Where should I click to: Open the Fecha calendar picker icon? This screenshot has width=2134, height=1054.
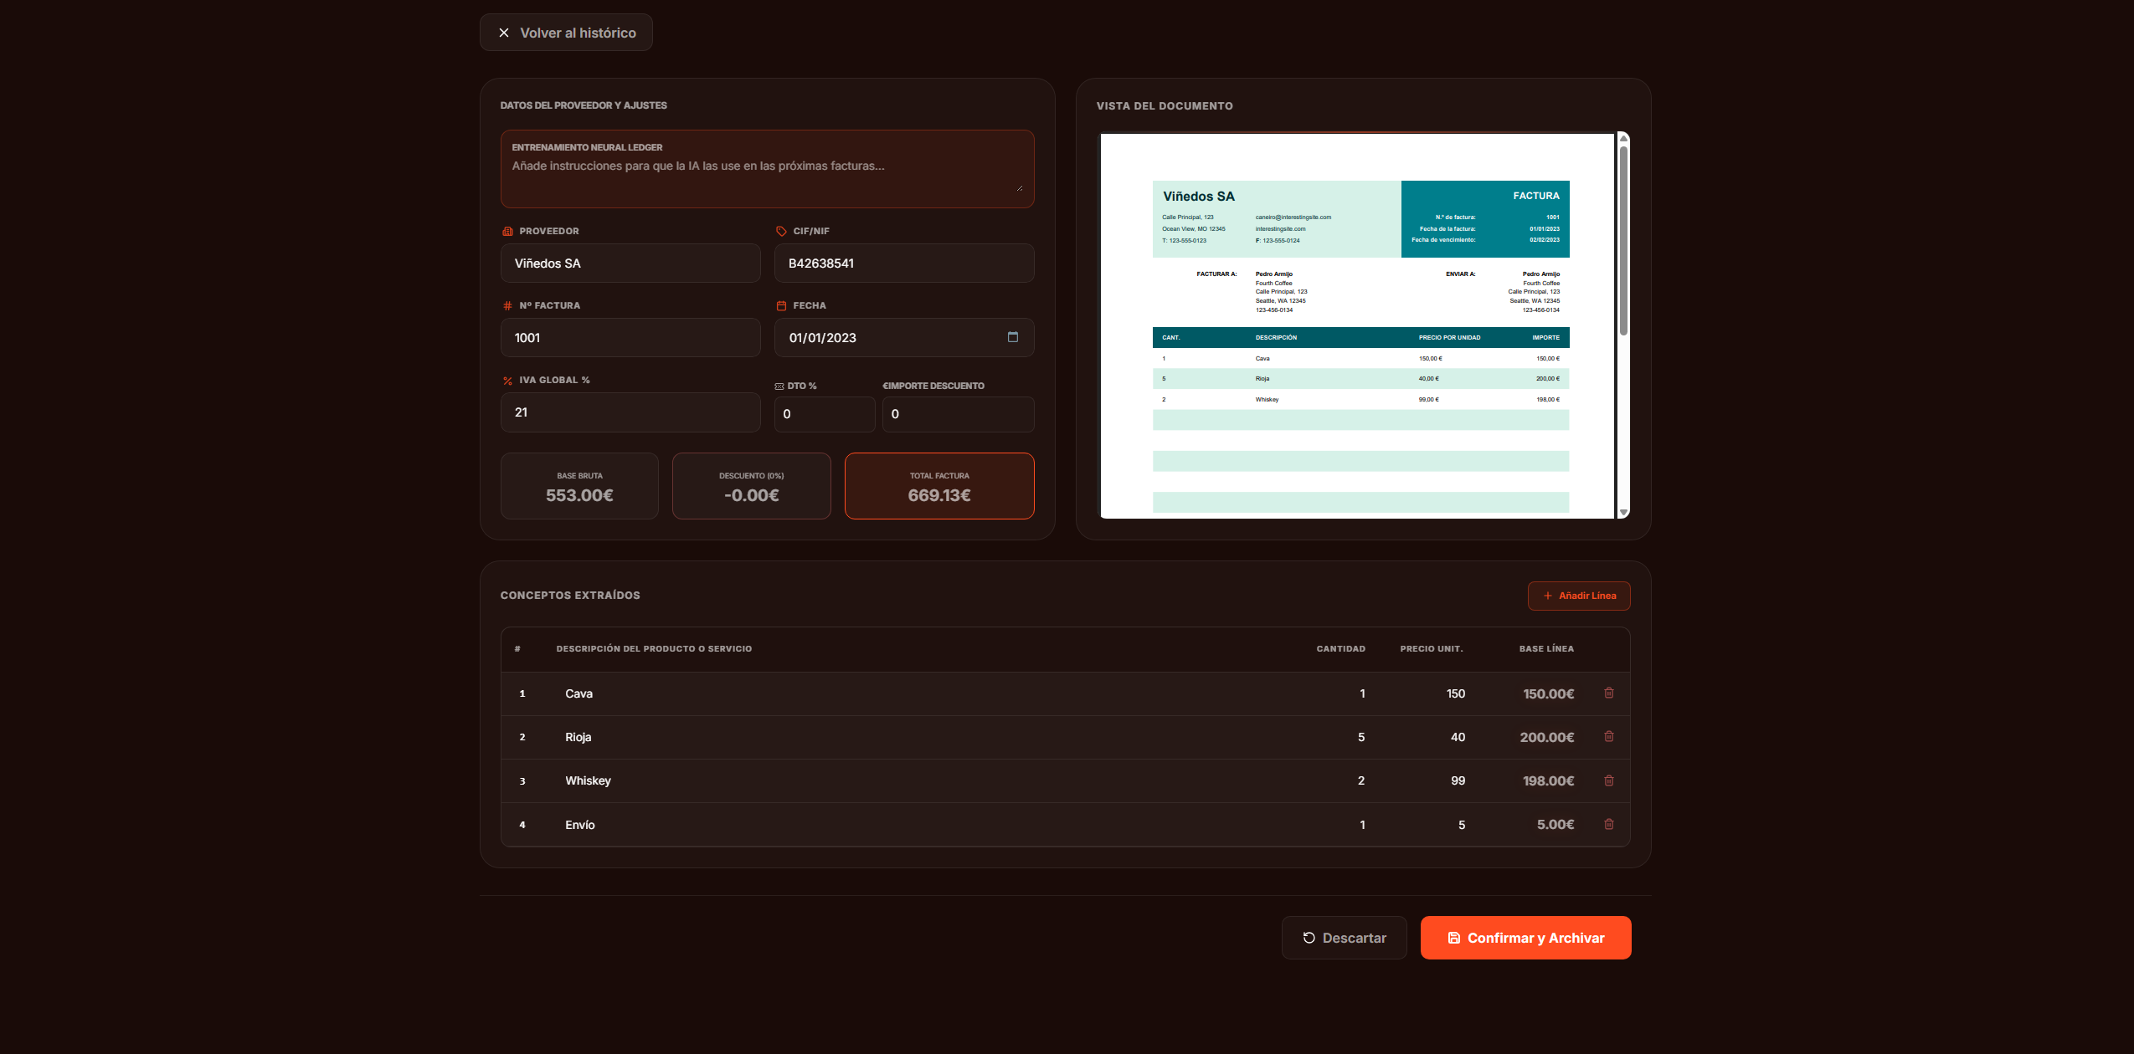coord(1012,337)
